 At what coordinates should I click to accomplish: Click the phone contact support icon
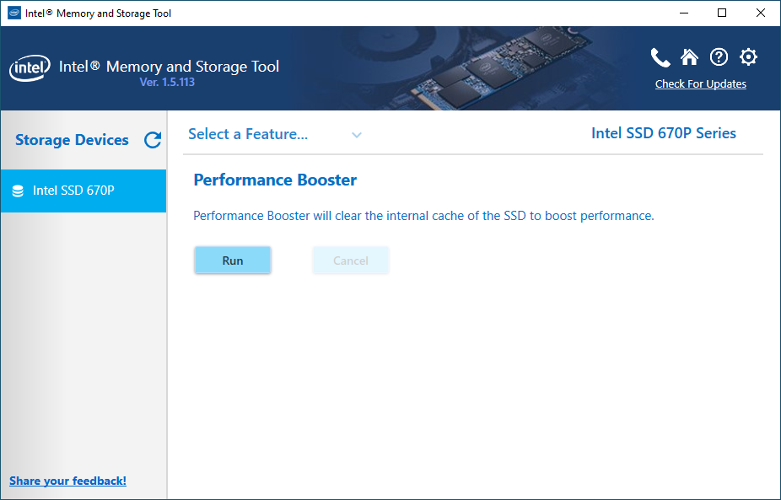(x=660, y=57)
